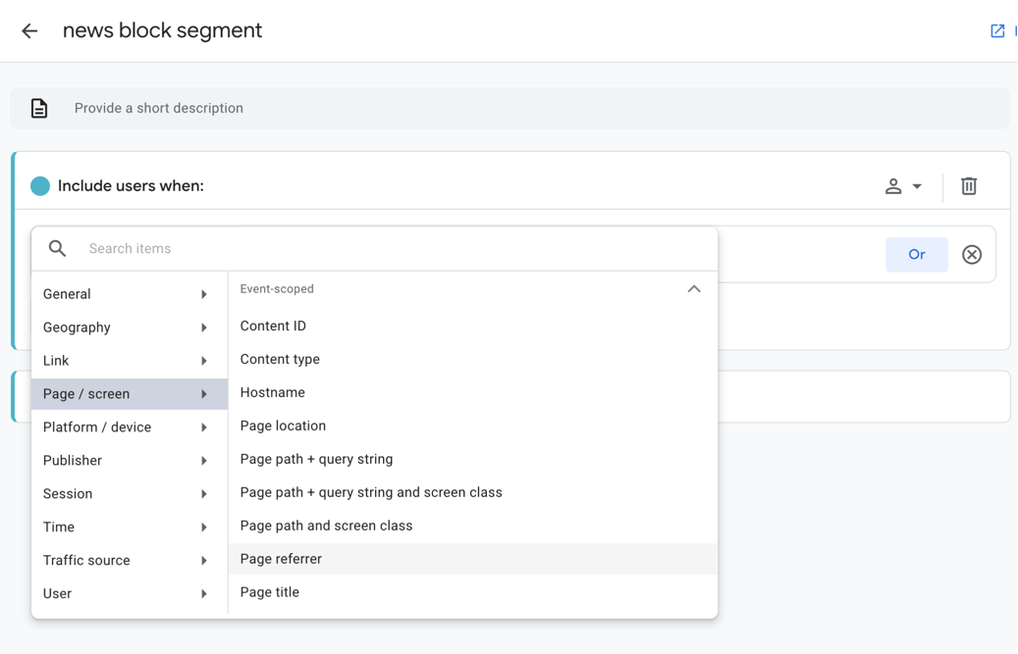Go back using the left arrow icon
1018x654 pixels.
(x=29, y=30)
